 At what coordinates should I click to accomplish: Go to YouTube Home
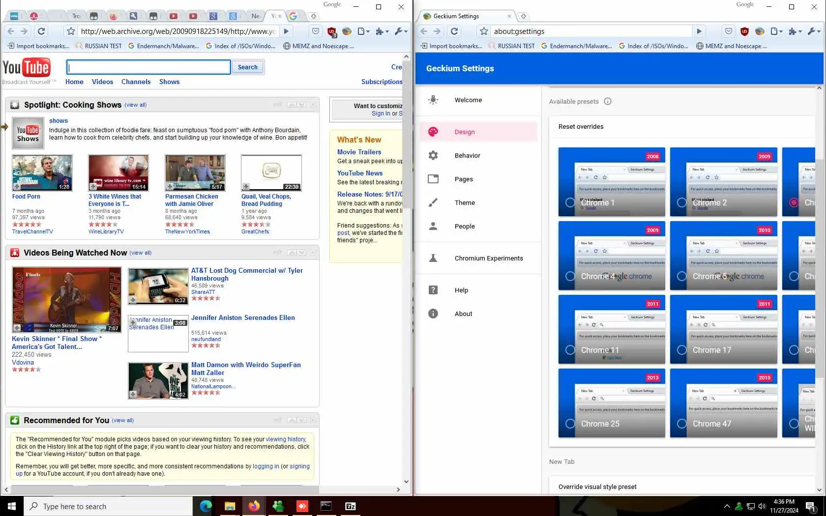[74, 82]
